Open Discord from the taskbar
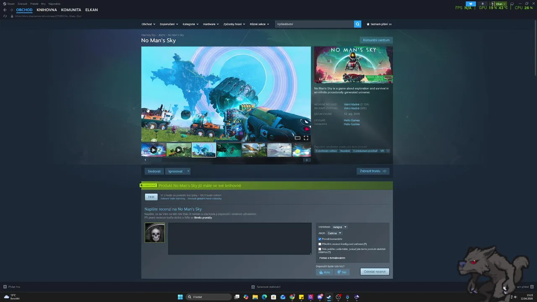537x302 pixels. (320, 297)
